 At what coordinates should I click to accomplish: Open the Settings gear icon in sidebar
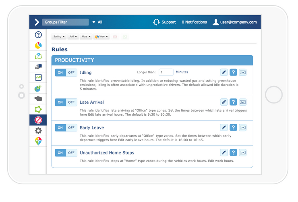coord(38,131)
